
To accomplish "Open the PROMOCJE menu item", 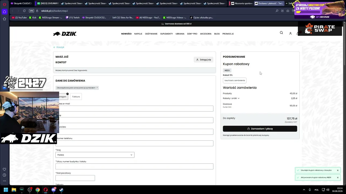I will pyautogui.click(x=228, y=34).
